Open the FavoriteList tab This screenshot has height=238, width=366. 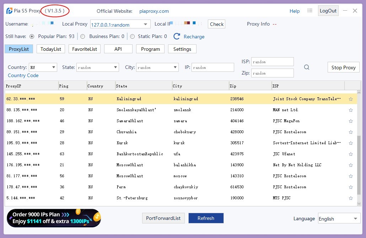(x=85, y=49)
